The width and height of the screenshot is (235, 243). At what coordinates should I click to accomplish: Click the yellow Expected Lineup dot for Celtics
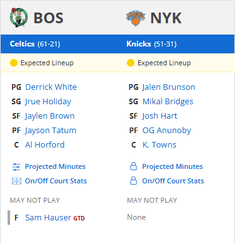[x=14, y=63]
